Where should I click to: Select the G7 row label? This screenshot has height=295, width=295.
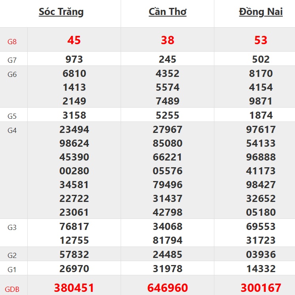(x=12, y=60)
